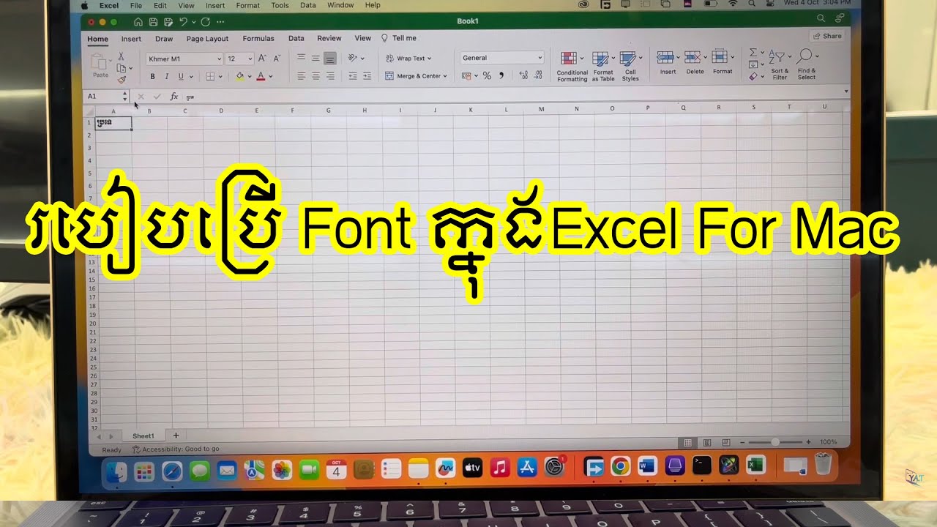Open the Insert ribbon tab

[x=131, y=39]
